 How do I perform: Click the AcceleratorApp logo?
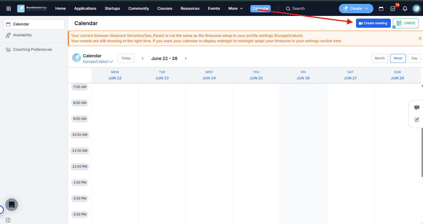[x=32, y=9]
